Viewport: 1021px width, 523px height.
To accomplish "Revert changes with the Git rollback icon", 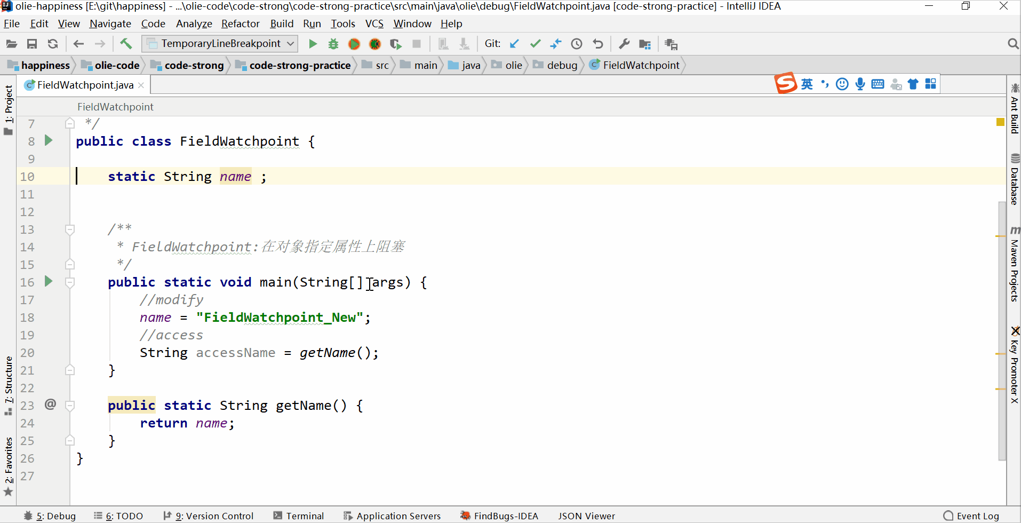I will click(x=597, y=44).
